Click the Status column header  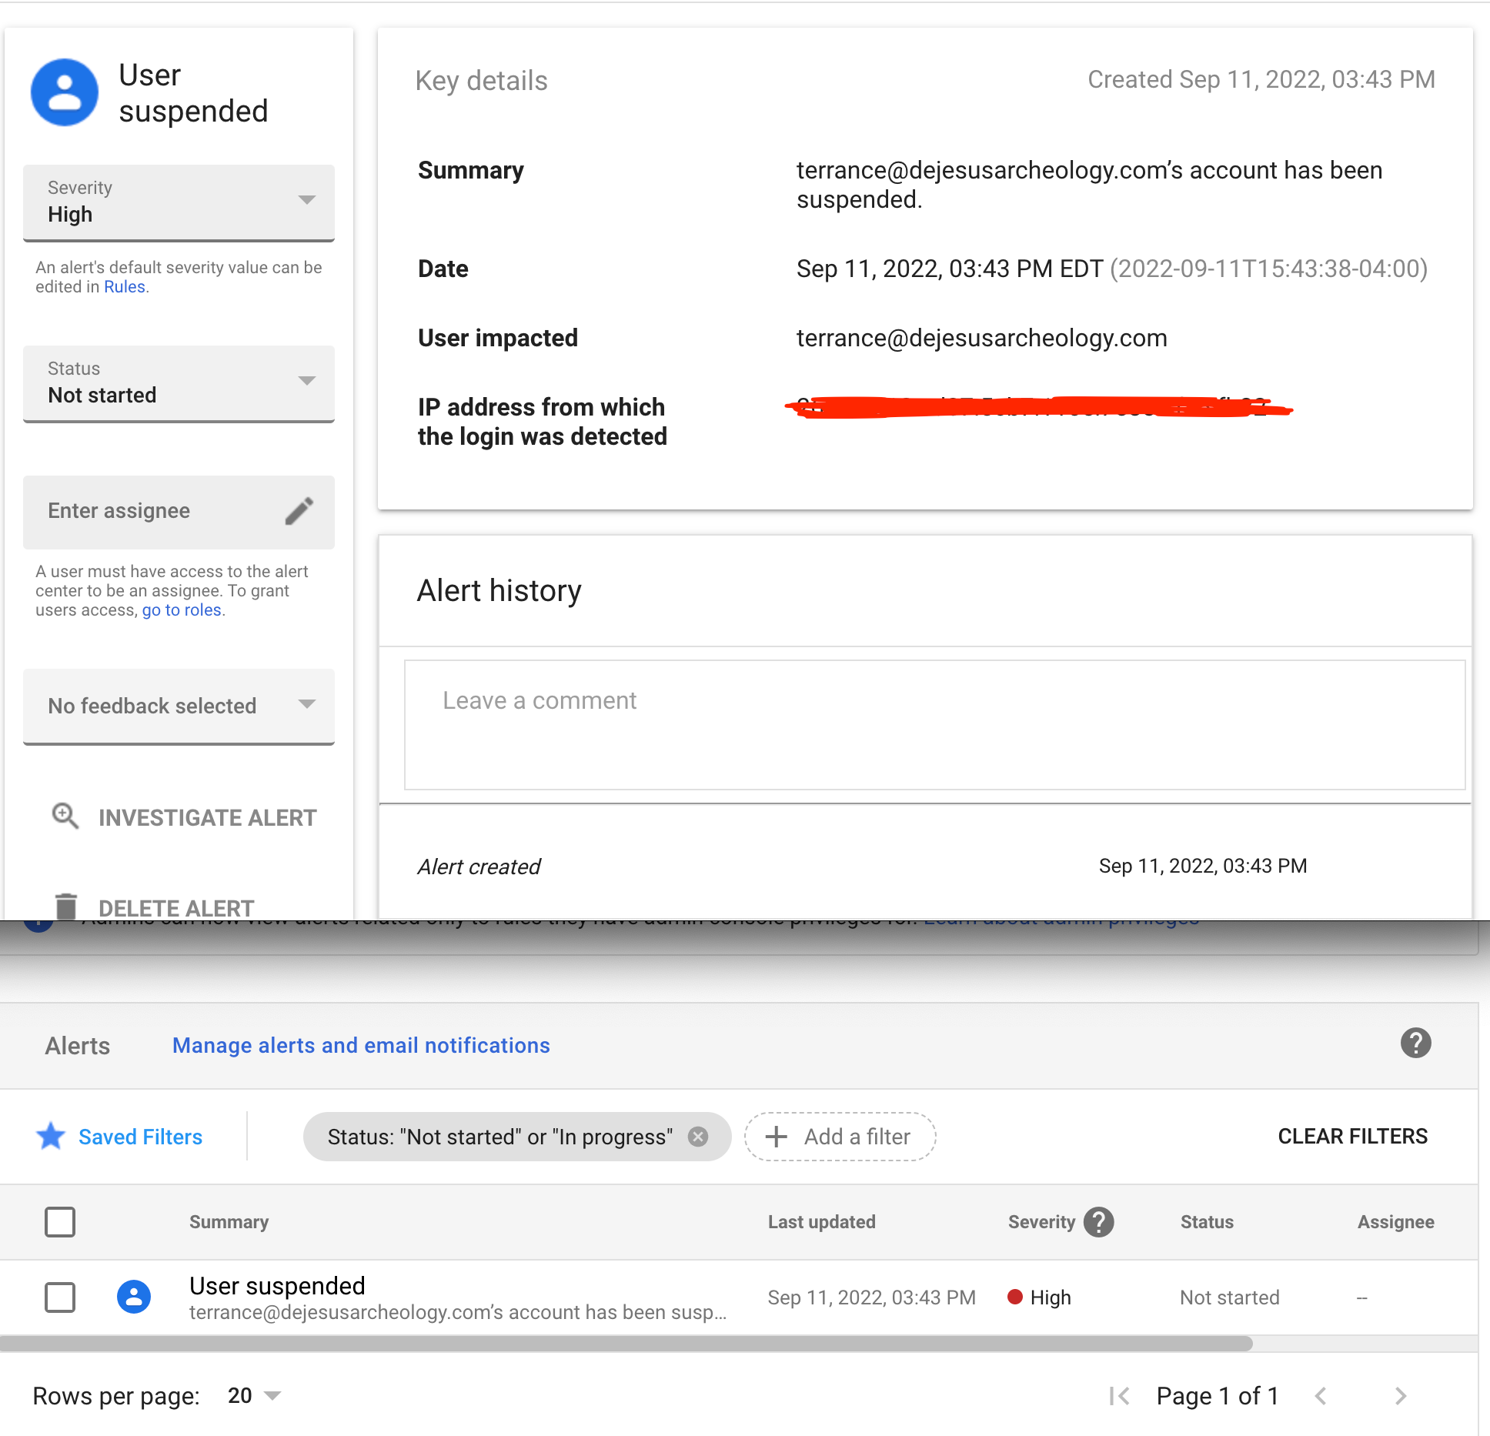tap(1207, 1222)
